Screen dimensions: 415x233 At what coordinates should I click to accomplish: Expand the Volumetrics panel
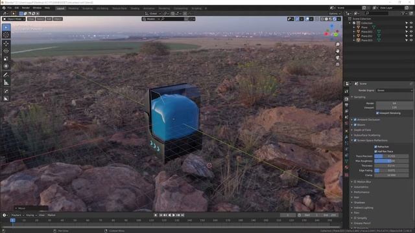(361, 187)
